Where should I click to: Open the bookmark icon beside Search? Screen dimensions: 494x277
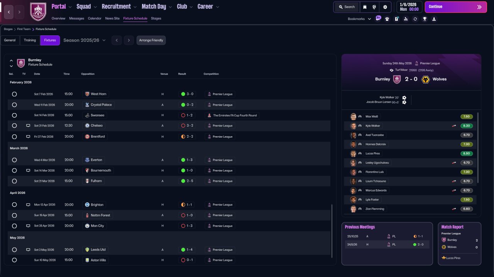click(x=365, y=7)
